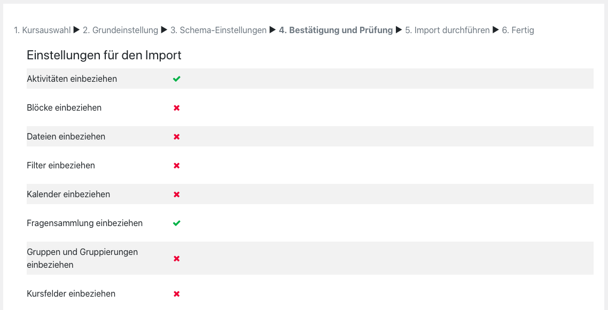Viewport: 608px width, 310px height.
Task: Click the Kalender einbeziehen label
Action: point(68,195)
